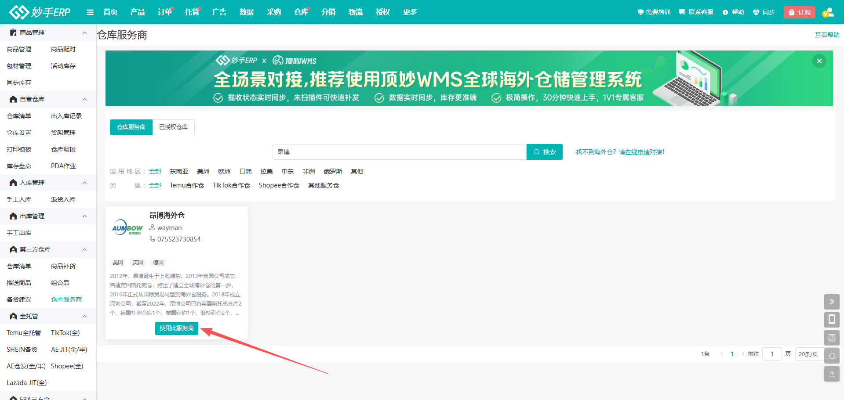This screenshot has width=844, height=400.
Task: Open 仓库调拨 in sidebar
Action: pos(63,149)
